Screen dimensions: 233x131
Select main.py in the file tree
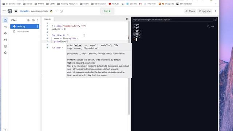25,27
